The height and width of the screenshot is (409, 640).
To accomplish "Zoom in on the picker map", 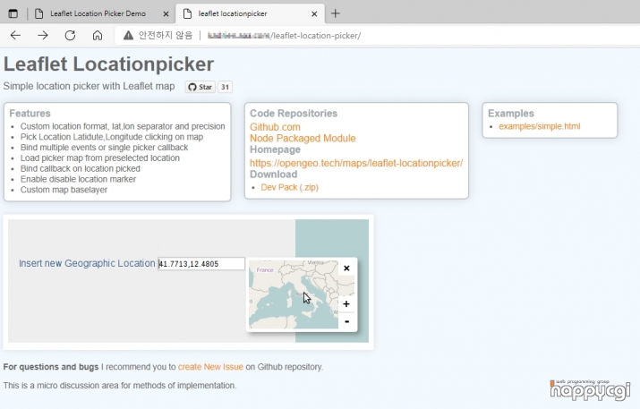I will coord(346,303).
